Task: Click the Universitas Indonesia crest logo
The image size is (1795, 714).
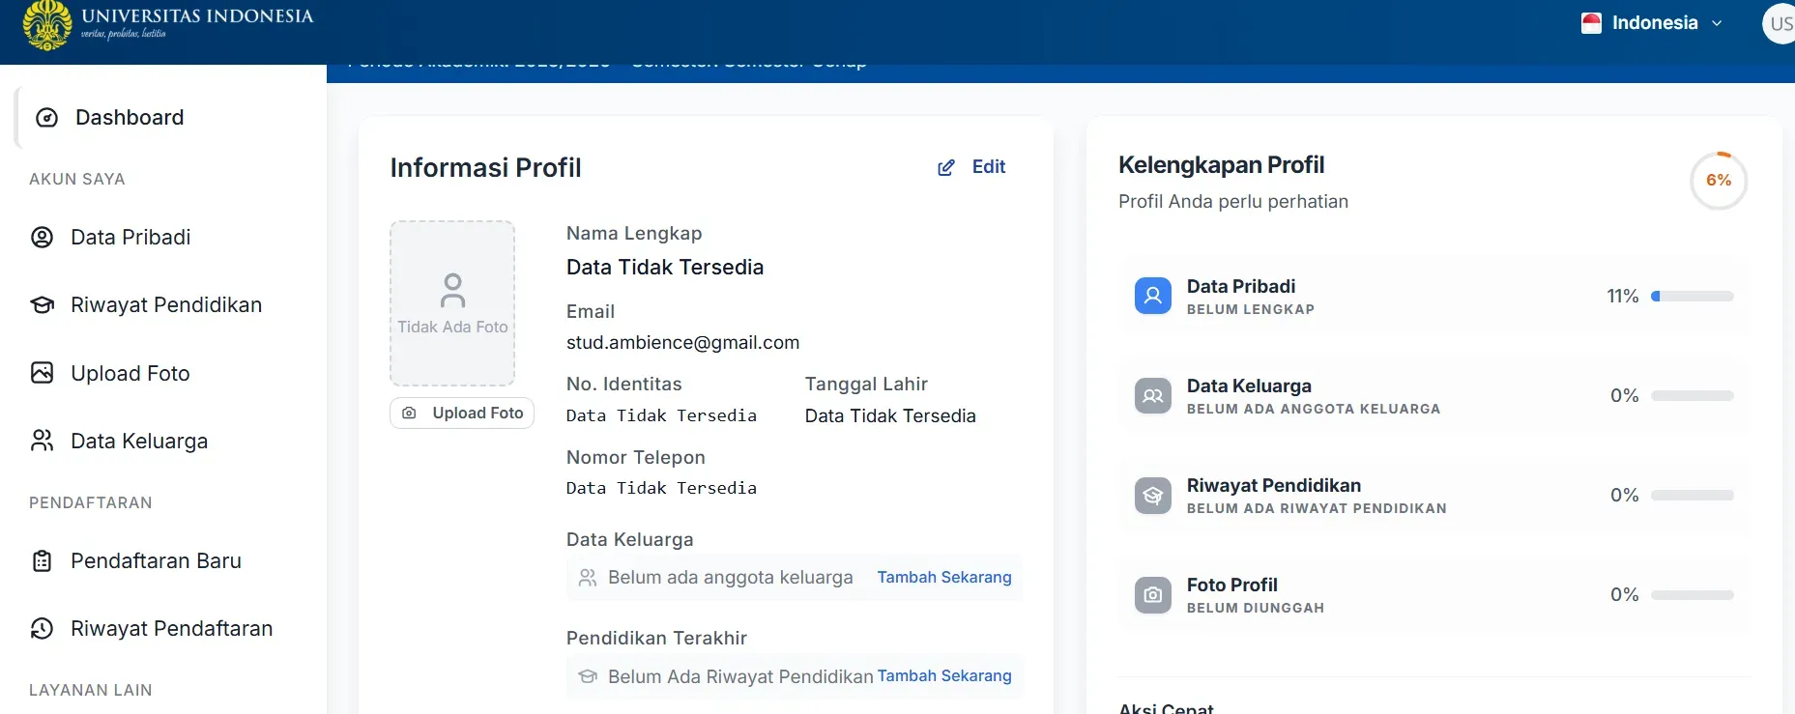Action: [47, 25]
